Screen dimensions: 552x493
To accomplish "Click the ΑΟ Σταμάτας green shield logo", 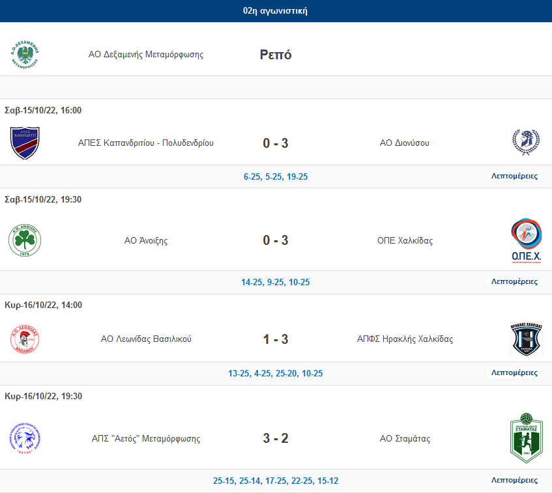I will (527, 438).
